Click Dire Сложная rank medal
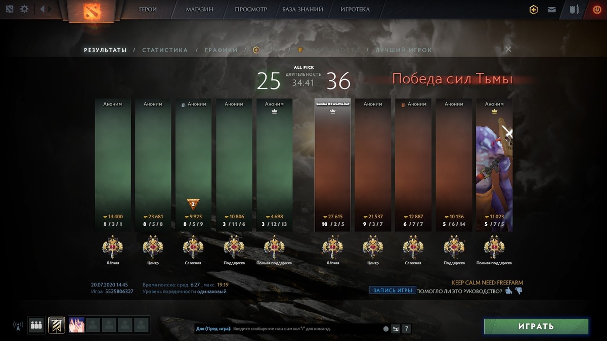607x341 pixels. pos(413,247)
